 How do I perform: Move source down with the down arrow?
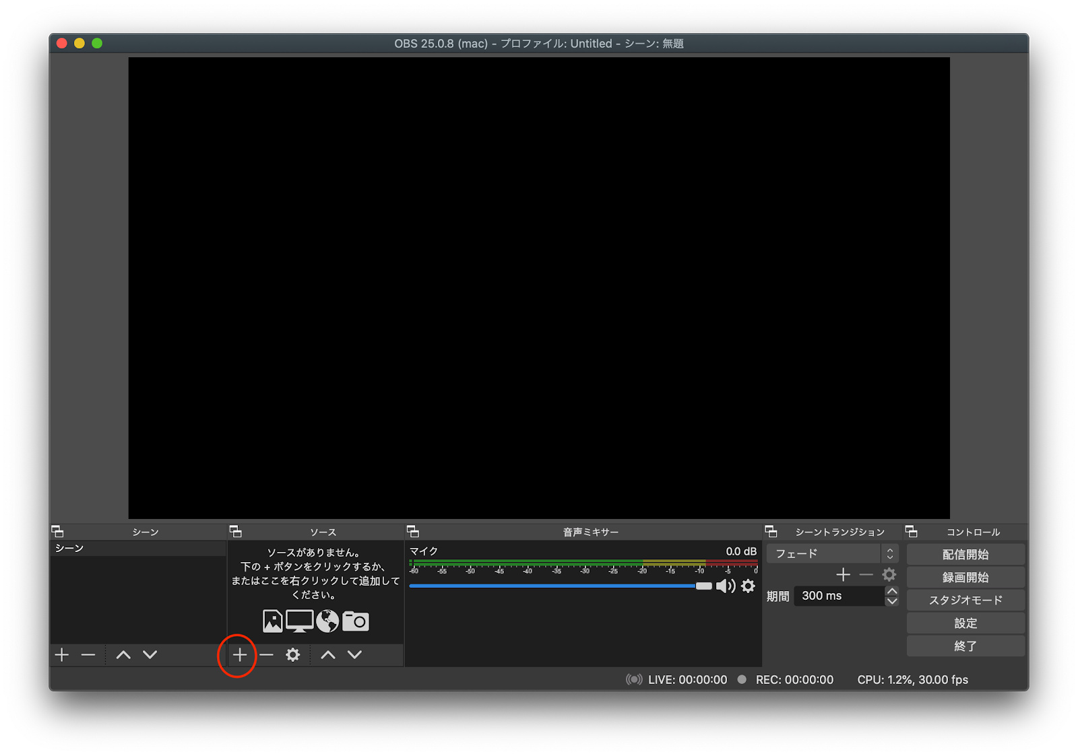(355, 654)
